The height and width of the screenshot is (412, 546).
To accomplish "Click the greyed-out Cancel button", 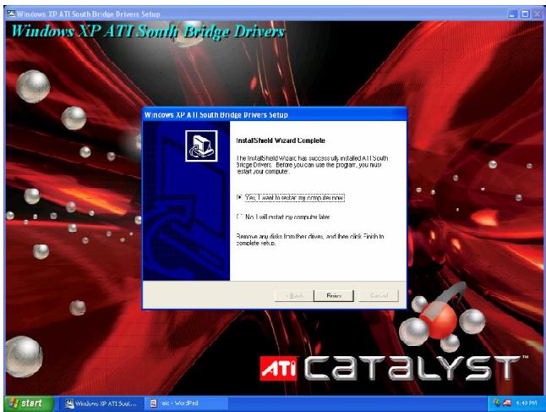I will tap(378, 295).
